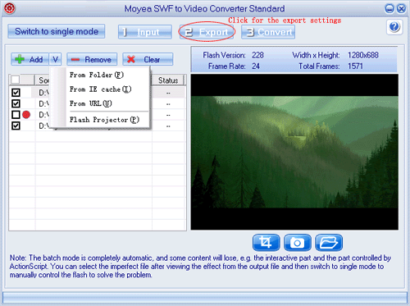Click the Total Frames value 1571
The height and width of the screenshot is (306, 410).
click(355, 66)
